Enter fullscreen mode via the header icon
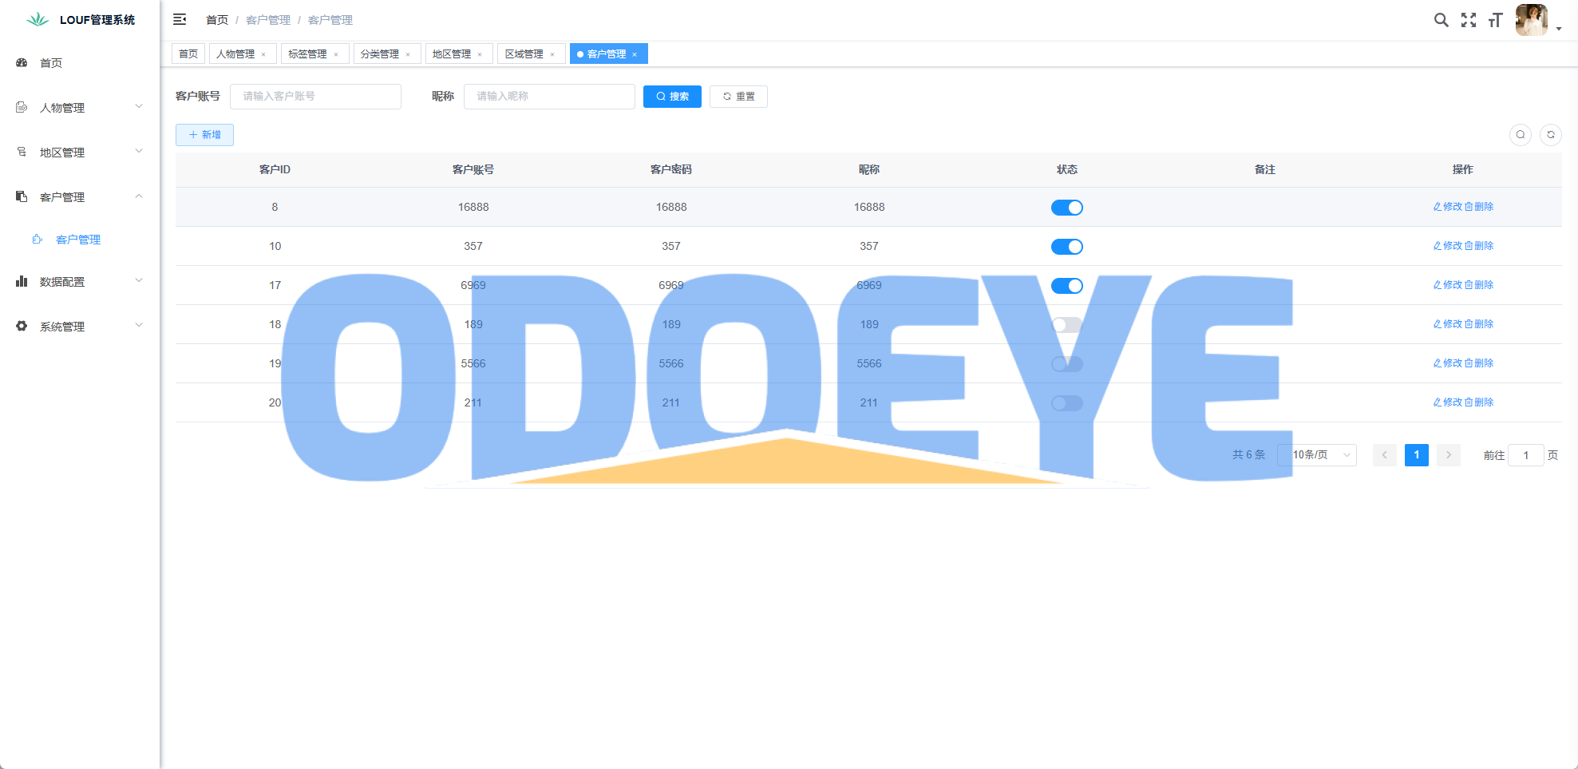The width and height of the screenshot is (1578, 769). (x=1468, y=20)
